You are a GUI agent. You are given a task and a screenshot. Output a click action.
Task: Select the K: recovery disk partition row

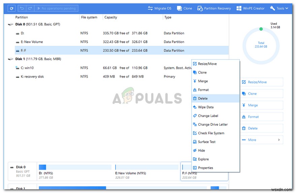(103, 77)
